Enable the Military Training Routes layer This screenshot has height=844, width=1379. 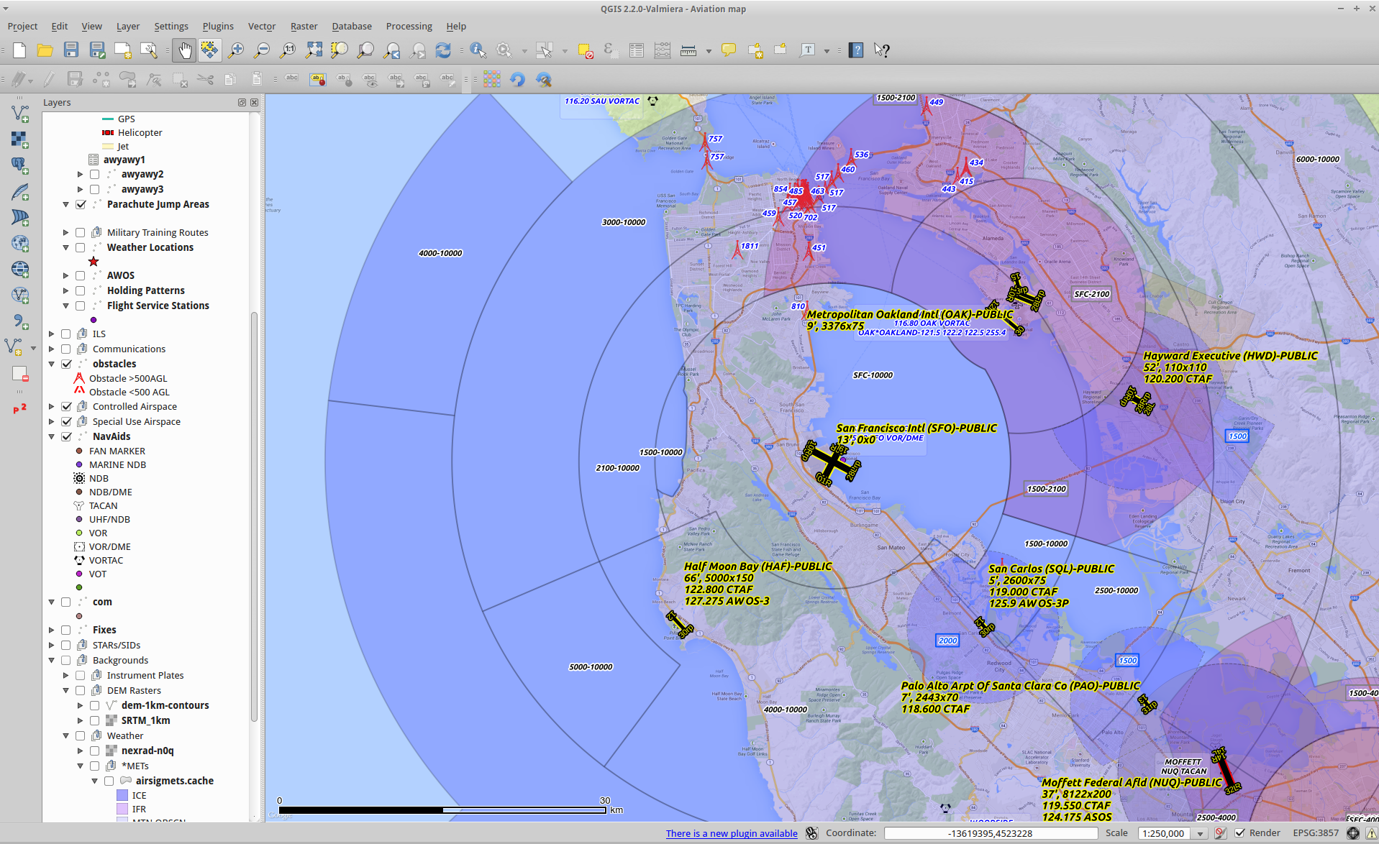(81, 232)
